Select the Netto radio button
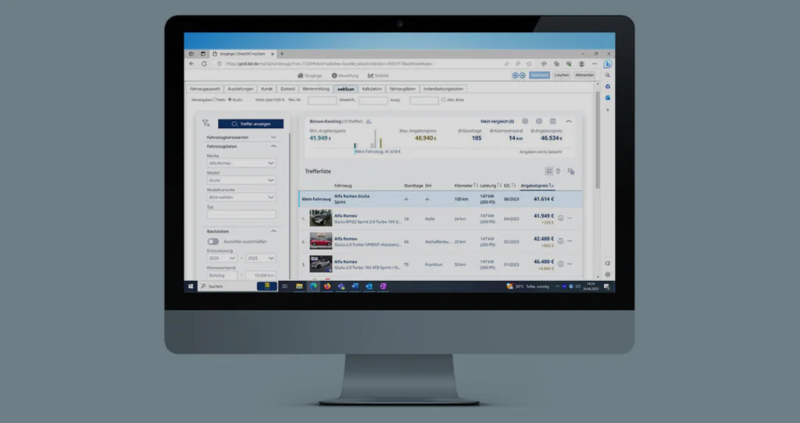The width and height of the screenshot is (800, 423). click(x=214, y=100)
